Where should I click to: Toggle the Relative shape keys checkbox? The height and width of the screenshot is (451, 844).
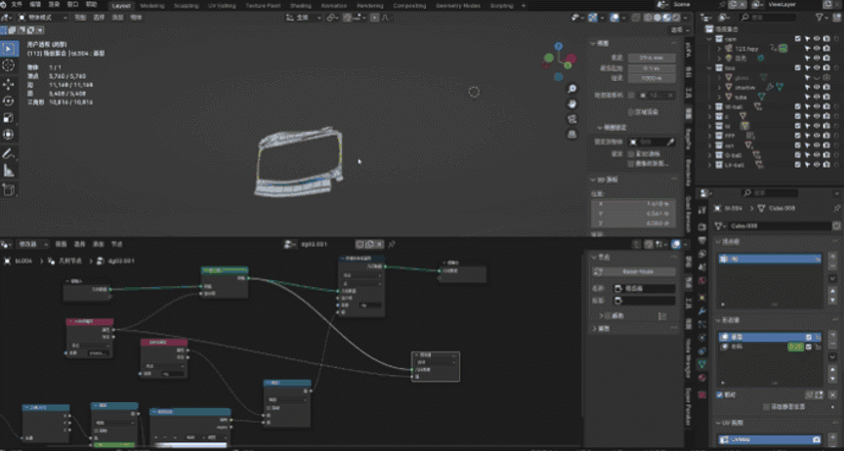[720, 395]
